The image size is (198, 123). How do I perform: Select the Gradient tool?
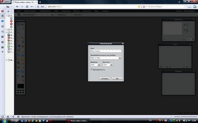tap(18, 46)
